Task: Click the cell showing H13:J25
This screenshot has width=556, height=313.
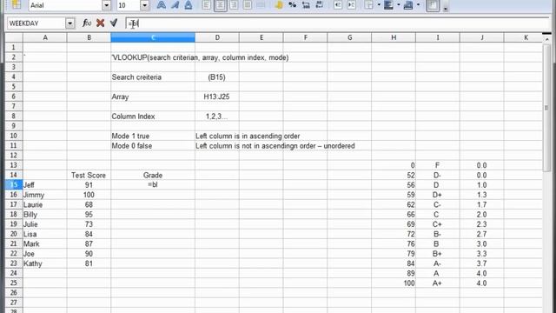Action: point(216,97)
